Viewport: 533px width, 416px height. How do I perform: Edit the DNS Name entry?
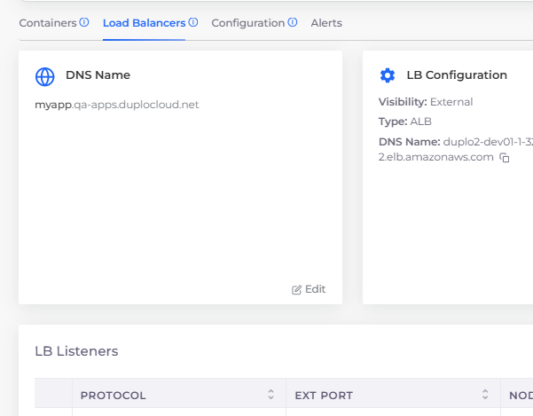(309, 289)
